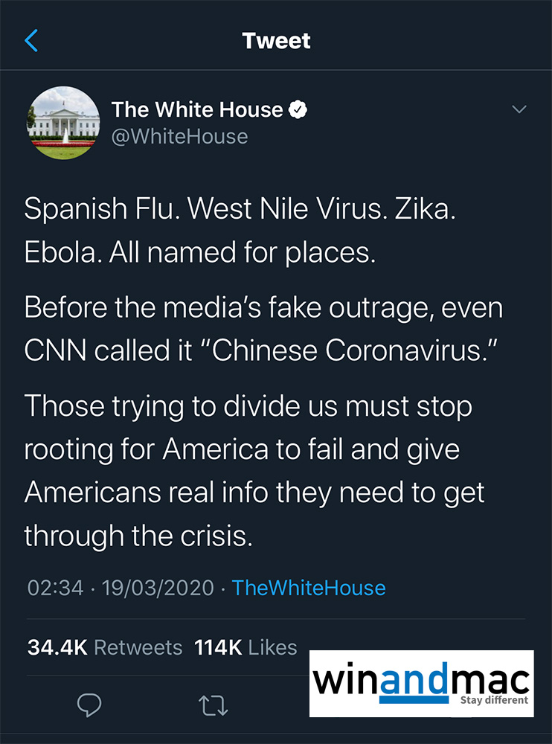The height and width of the screenshot is (744, 552).
Task: Click the Retweets label text
Action: [138, 647]
